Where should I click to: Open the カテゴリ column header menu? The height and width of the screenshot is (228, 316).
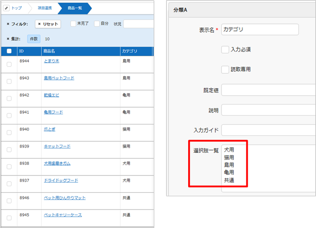[129, 51]
